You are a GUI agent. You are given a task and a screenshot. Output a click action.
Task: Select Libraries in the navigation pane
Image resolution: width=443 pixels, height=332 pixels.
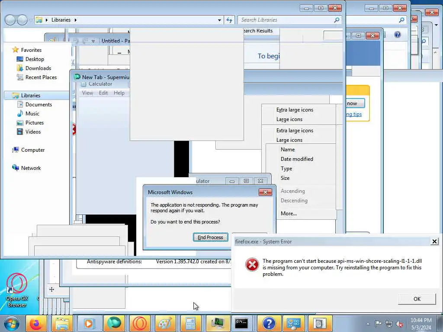coord(31,96)
